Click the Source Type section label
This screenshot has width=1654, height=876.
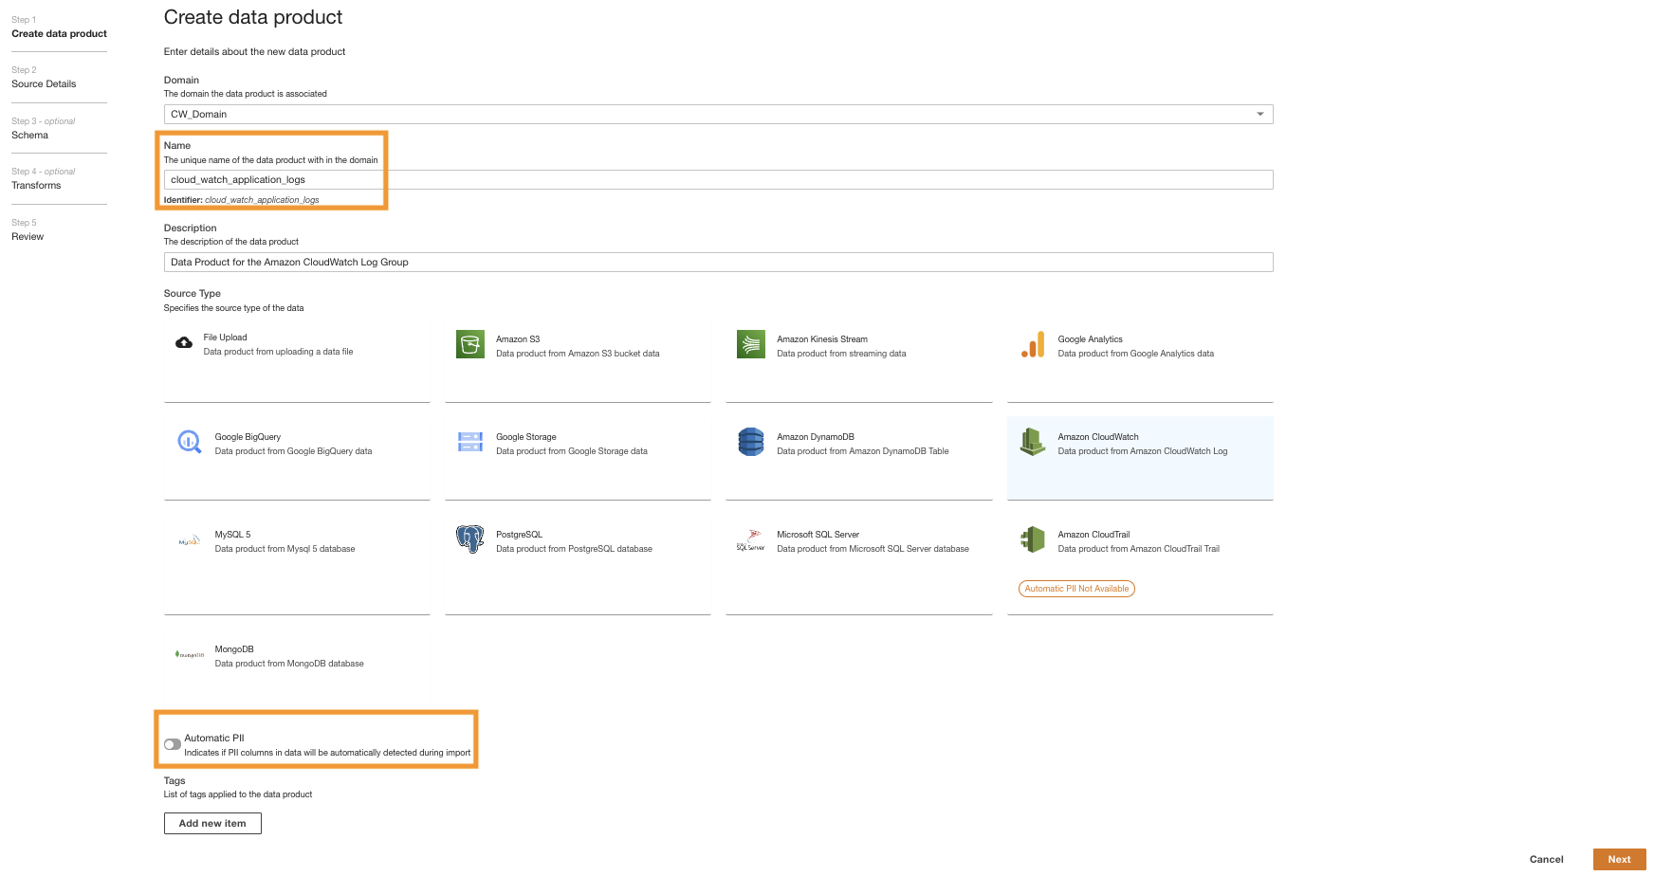[193, 294]
